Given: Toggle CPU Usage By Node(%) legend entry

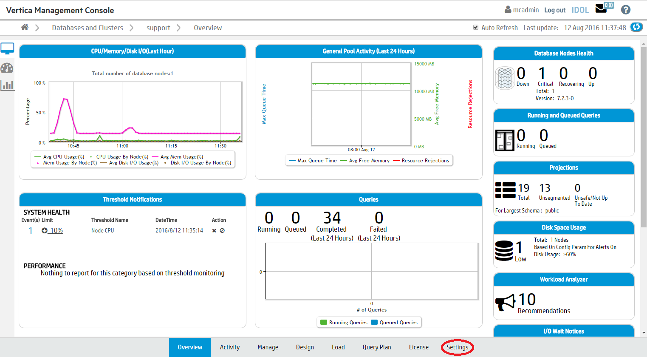Looking at the screenshot, I should click(119, 157).
